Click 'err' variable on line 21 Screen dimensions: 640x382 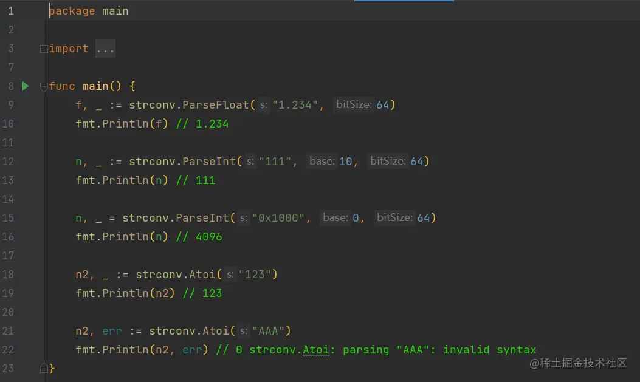click(x=112, y=330)
